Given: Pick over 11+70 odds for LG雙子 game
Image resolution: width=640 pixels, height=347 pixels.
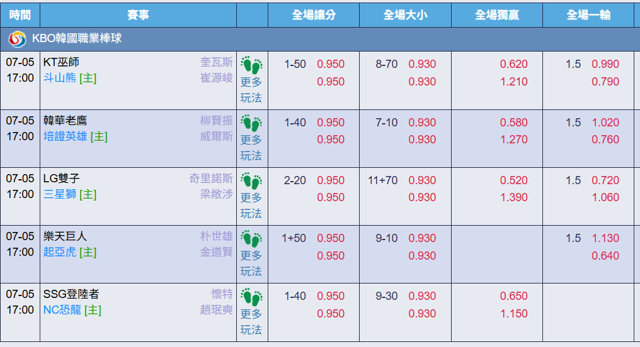Looking at the screenshot, I should [x=422, y=180].
